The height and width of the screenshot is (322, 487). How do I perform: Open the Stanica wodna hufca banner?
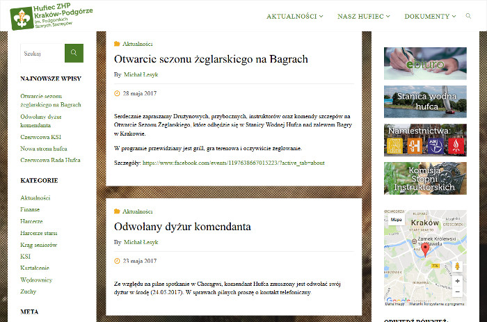click(x=425, y=102)
